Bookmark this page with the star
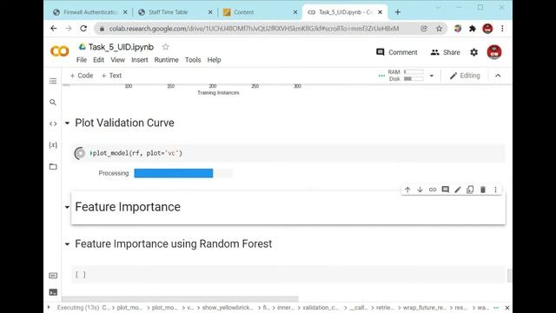Image resolution: width=556 pixels, height=313 pixels. click(x=439, y=29)
